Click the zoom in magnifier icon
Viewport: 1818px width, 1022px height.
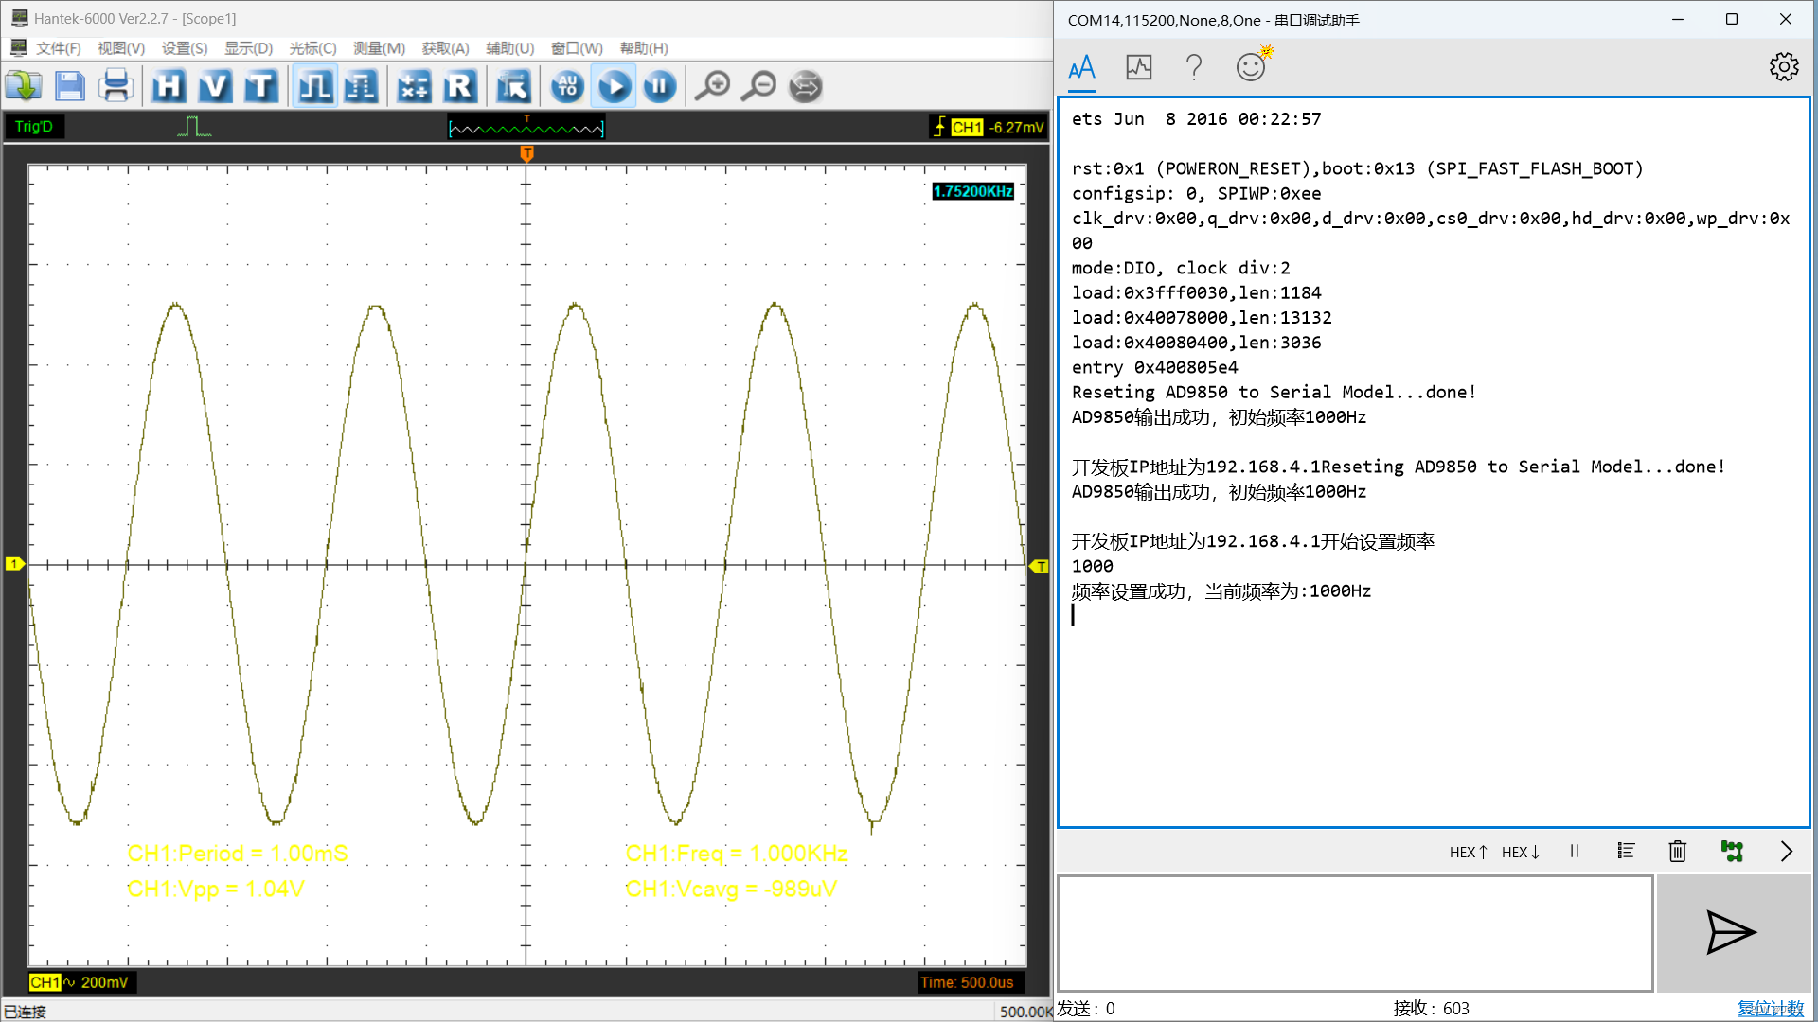click(x=712, y=87)
